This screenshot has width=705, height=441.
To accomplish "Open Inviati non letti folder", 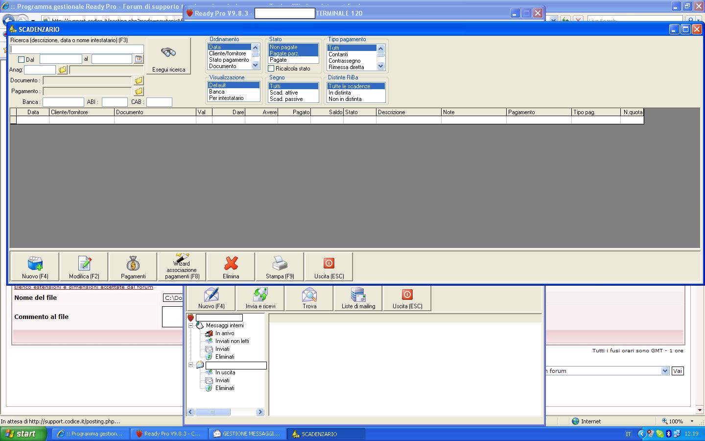I will click(232, 341).
